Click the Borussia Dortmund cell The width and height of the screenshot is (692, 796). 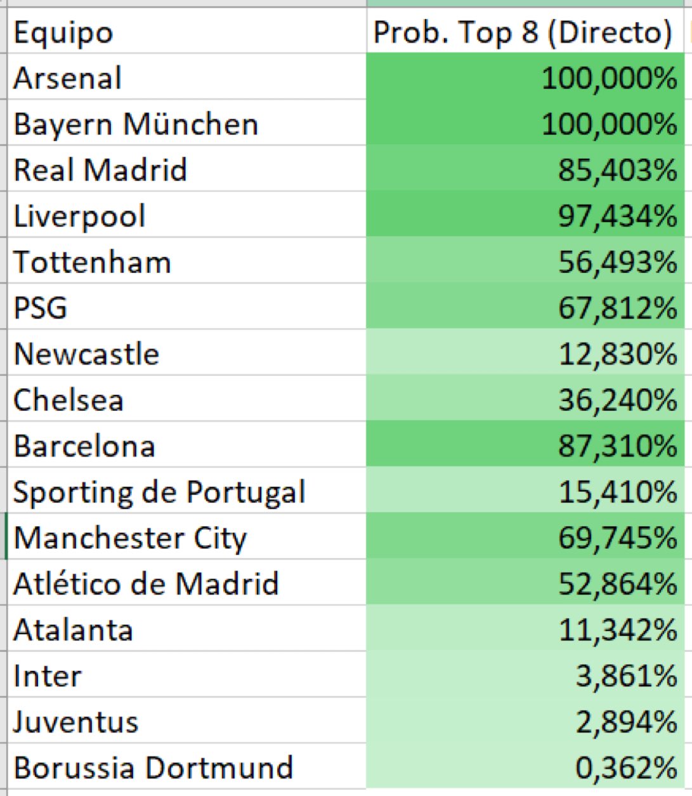[187, 767]
